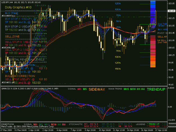This screenshot has height=132, width=176.
Task: Click the '2 Apr 20:00' time marker
Action: coord(48,130)
